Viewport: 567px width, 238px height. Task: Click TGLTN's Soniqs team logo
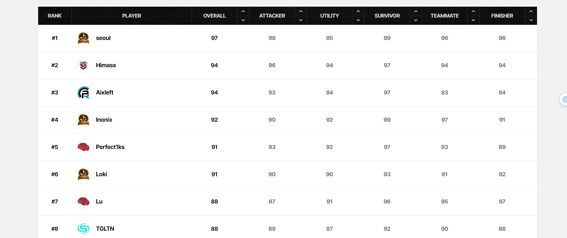coord(84,229)
